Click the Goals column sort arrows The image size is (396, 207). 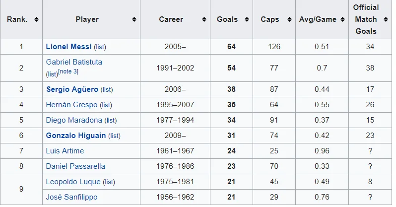(x=247, y=19)
